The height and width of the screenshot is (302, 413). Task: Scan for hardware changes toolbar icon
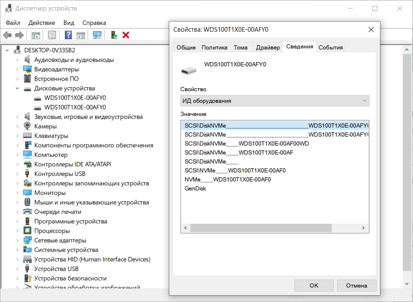pyautogui.click(x=98, y=35)
